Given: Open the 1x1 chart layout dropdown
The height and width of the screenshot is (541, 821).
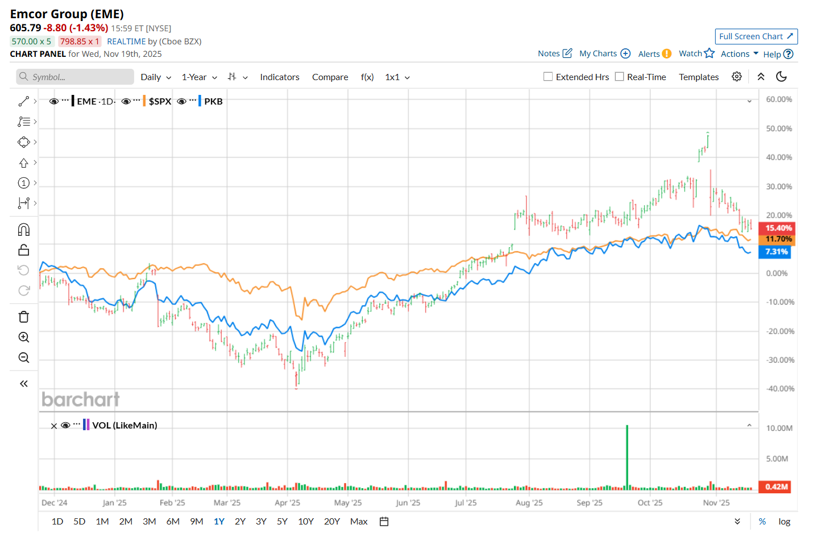Looking at the screenshot, I should 397,77.
